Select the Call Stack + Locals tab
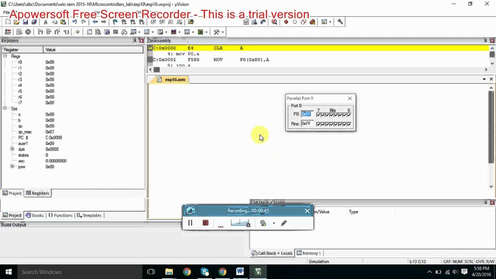Screen dimensions: 496x279 272,253
